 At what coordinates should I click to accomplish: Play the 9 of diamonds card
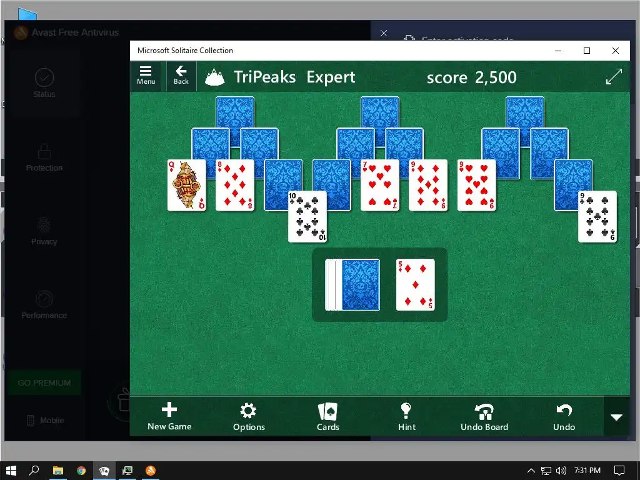(428, 185)
